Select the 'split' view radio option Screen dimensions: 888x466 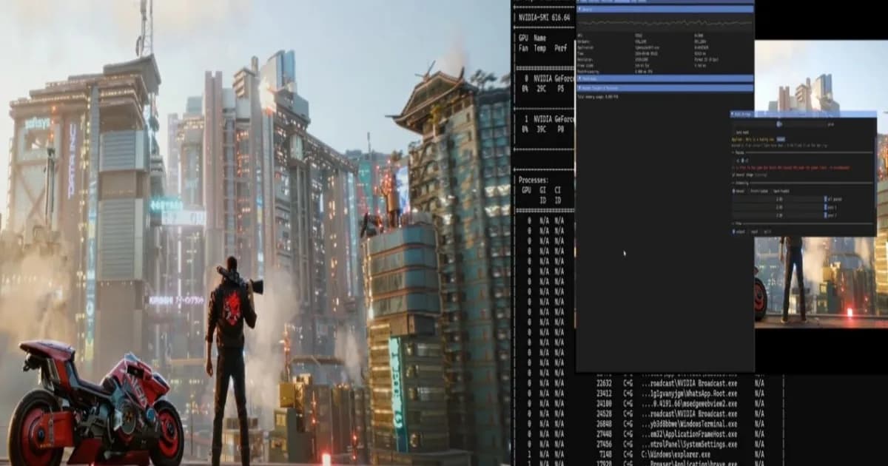[767, 232]
